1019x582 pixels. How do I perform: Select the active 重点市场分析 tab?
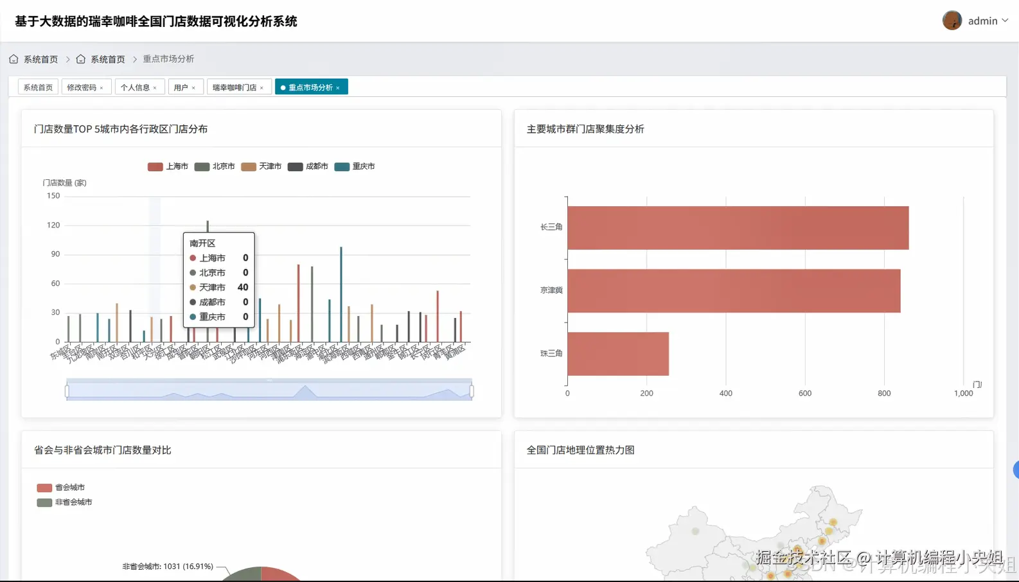310,87
